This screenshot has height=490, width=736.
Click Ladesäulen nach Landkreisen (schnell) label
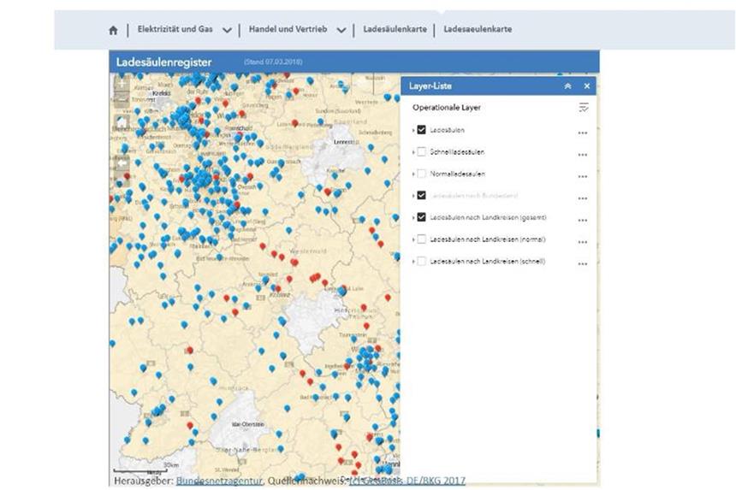[x=488, y=261]
